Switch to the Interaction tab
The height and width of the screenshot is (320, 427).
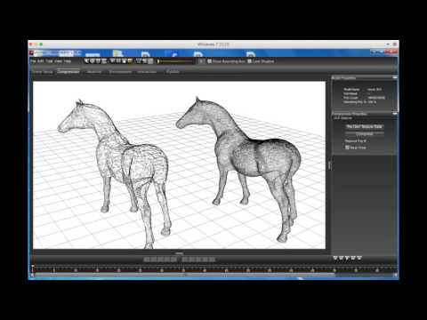click(x=147, y=72)
